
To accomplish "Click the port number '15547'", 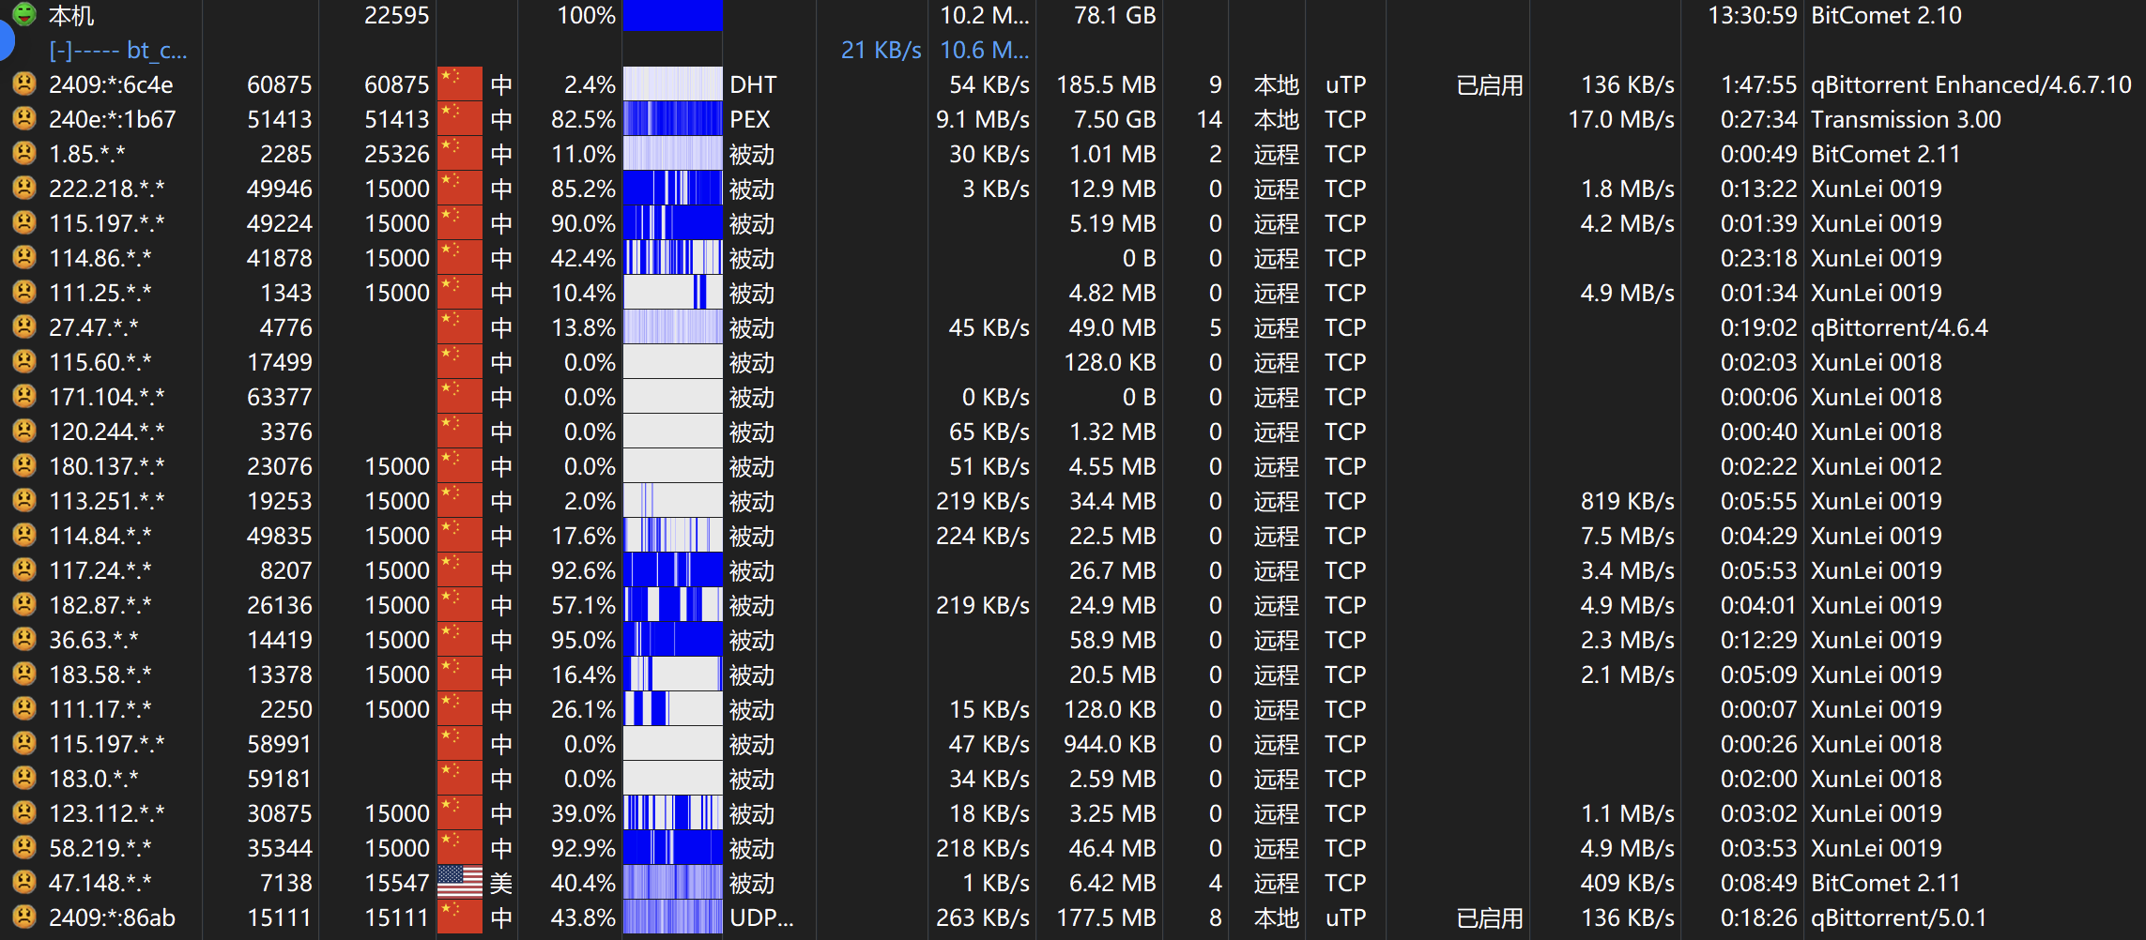I will click(x=396, y=883).
